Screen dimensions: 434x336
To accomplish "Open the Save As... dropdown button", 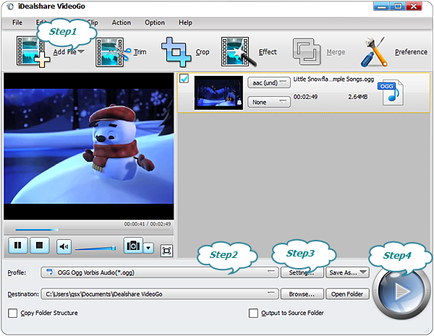I will point(348,272).
